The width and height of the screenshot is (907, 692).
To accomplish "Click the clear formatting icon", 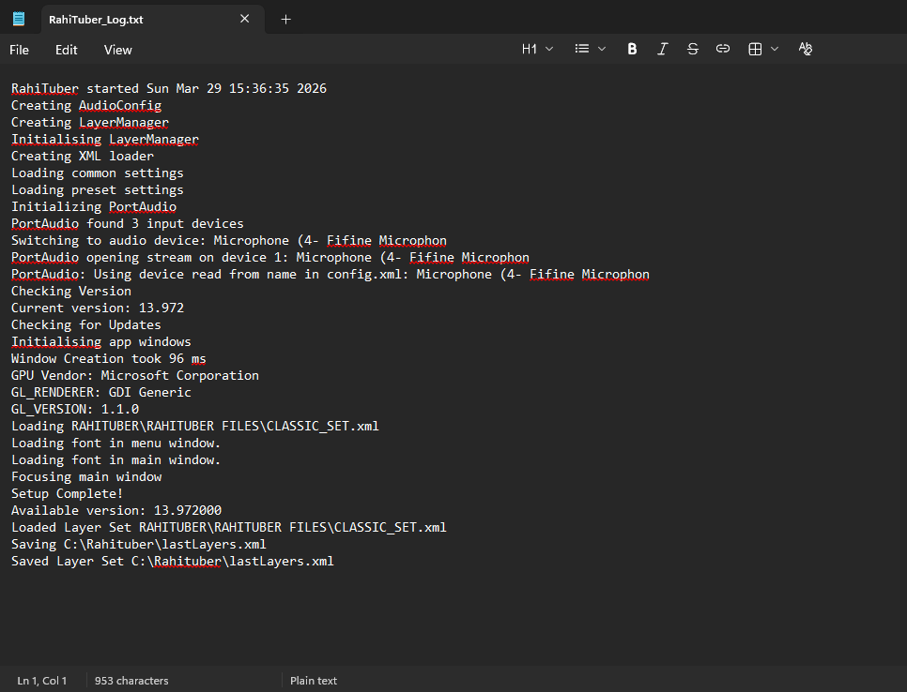I will click(x=805, y=49).
